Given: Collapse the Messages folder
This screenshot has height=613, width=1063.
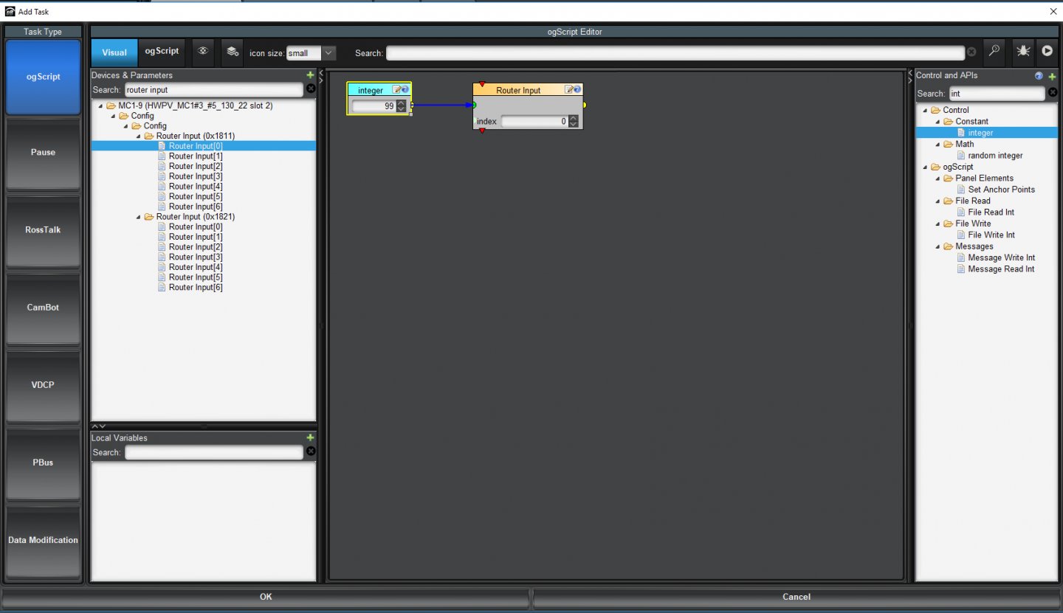Looking at the screenshot, I should click(x=938, y=247).
